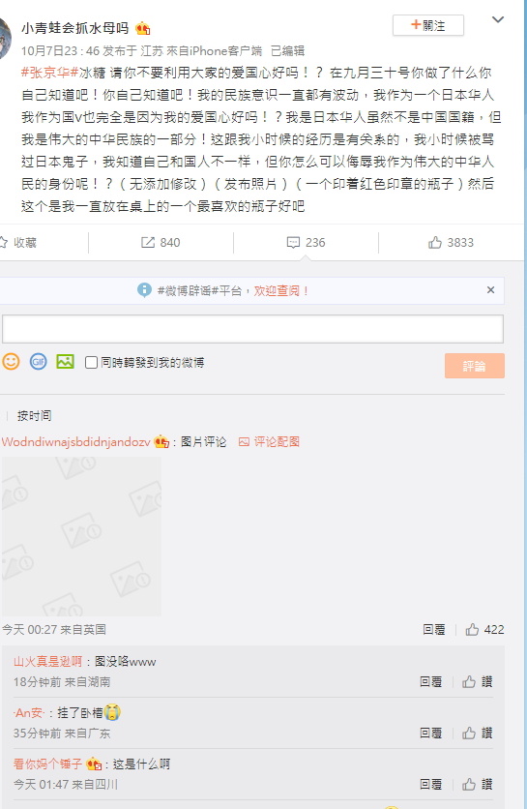Screen dimensions: 527x809
Task: Like 山火真是逊啊's reply
Action: coord(478,681)
